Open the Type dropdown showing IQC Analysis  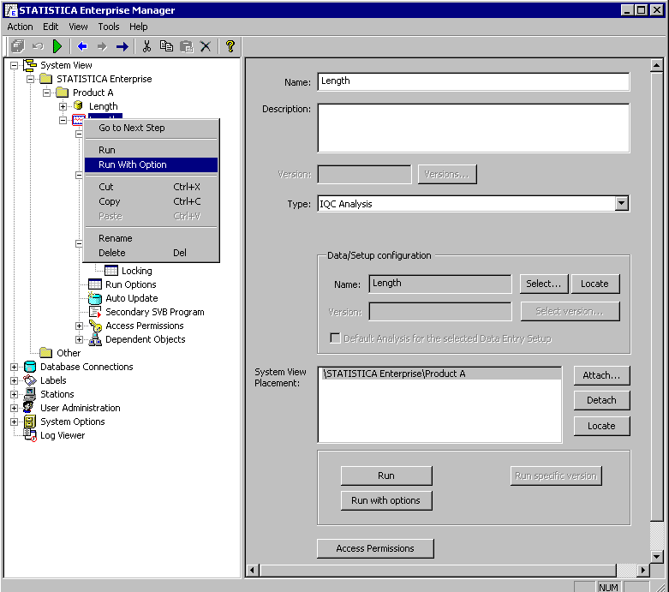click(622, 204)
